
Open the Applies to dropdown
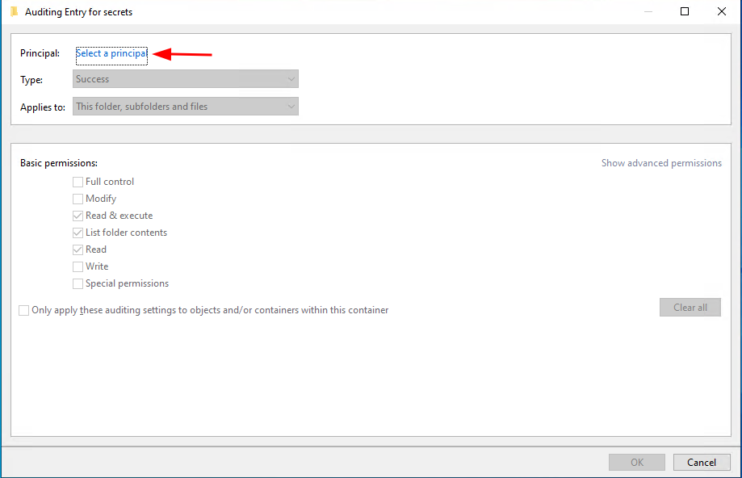(x=186, y=107)
